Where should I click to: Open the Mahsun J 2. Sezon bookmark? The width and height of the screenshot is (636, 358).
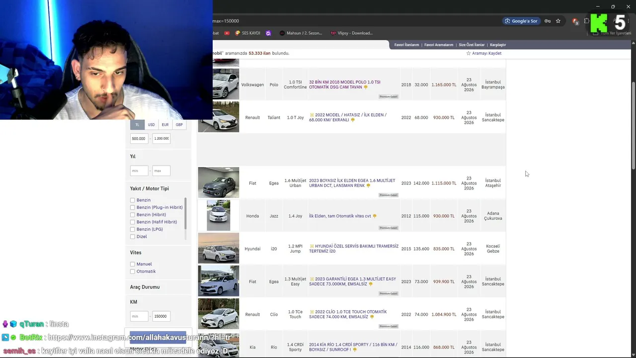pos(301,33)
